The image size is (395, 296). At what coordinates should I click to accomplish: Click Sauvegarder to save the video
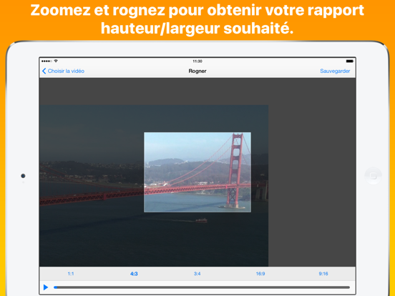(x=335, y=71)
